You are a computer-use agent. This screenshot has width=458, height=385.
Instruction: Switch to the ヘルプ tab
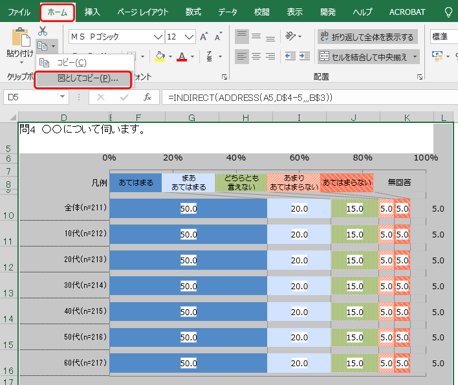point(362,12)
